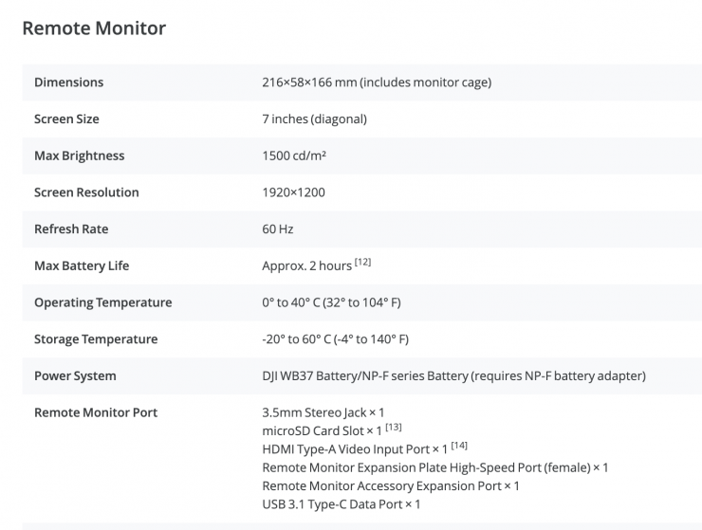702x530 pixels.
Task: Open footnote 14 after HDMI Video Input Port
Action: pyautogui.click(x=459, y=446)
